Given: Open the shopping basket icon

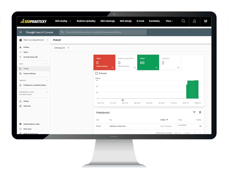Looking at the screenshot, I should (x=205, y=21).
